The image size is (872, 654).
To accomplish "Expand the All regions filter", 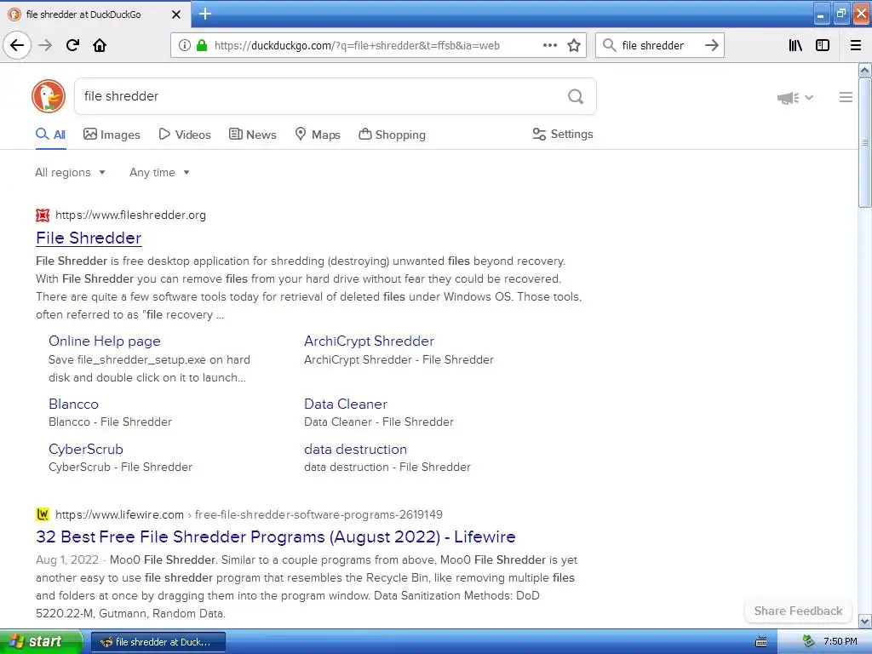I will pyautogui.click(x=70, y=172).
